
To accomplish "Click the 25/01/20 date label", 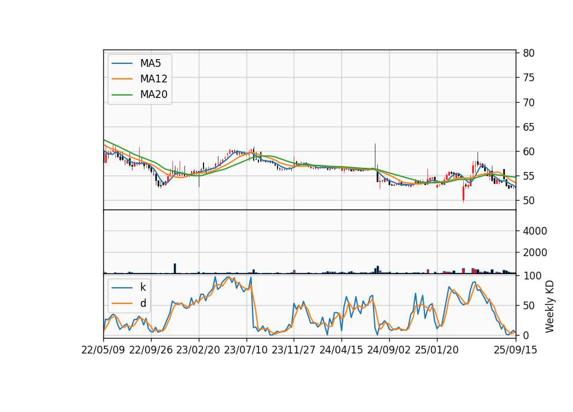I will click(x=437, y=350).
